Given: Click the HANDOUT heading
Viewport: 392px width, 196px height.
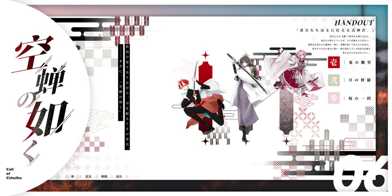Looking at the screenshot, I should (354, 23).
